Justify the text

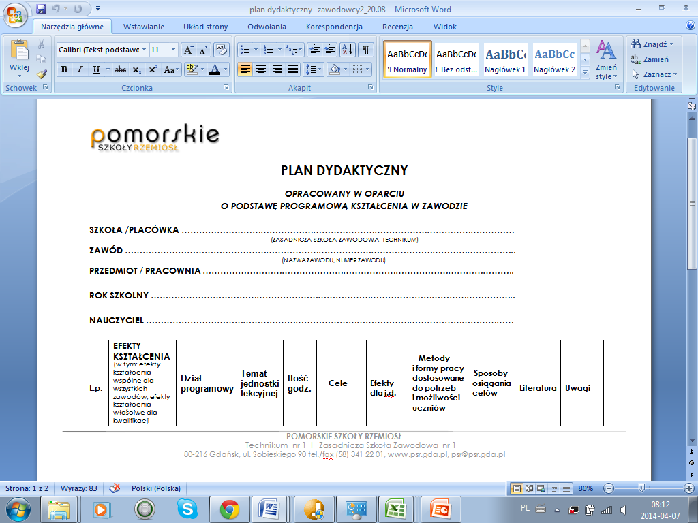tap(293, 69)
